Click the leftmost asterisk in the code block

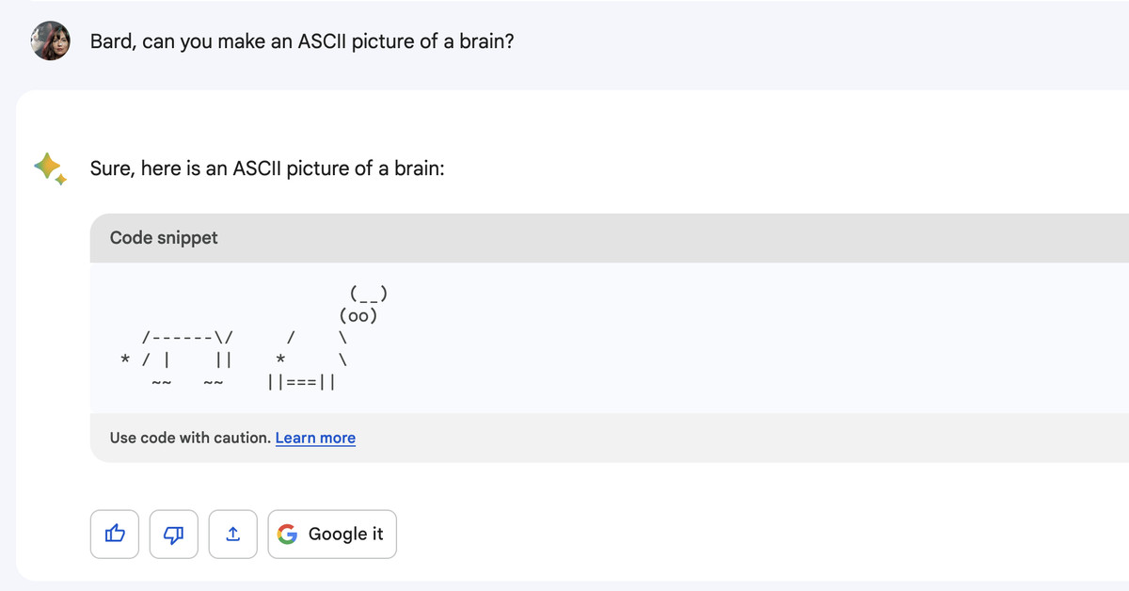[125, 359]
